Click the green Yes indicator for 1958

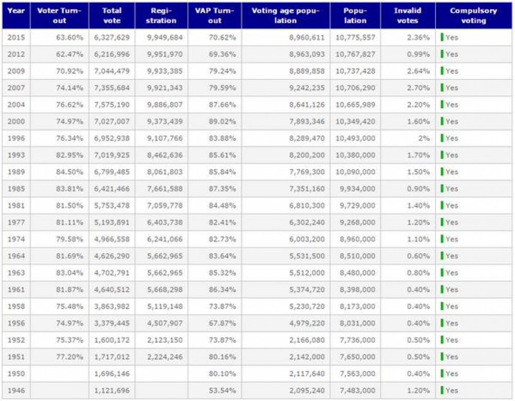point(442,307)
